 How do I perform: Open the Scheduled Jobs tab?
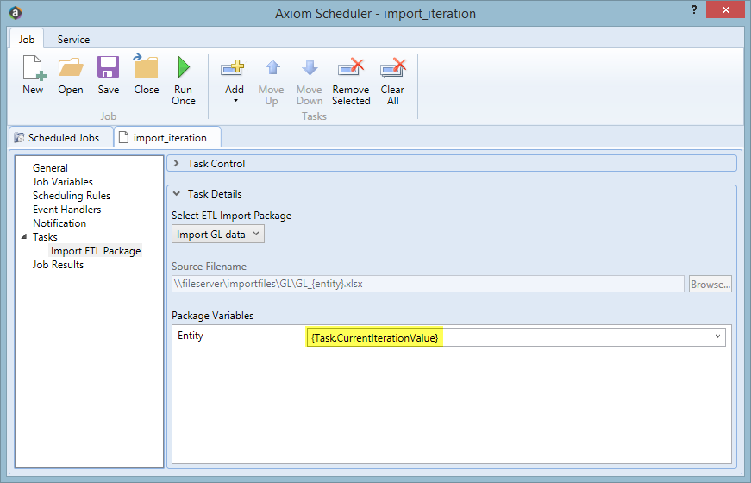[x=61, y=137]
